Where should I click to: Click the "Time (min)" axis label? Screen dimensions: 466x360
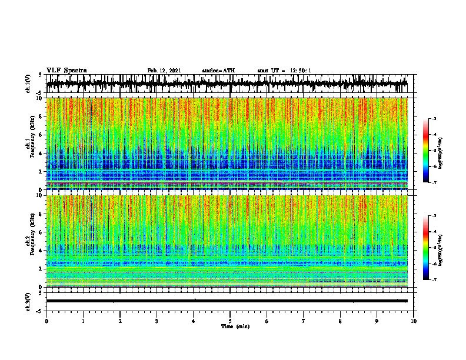[235, 326]
